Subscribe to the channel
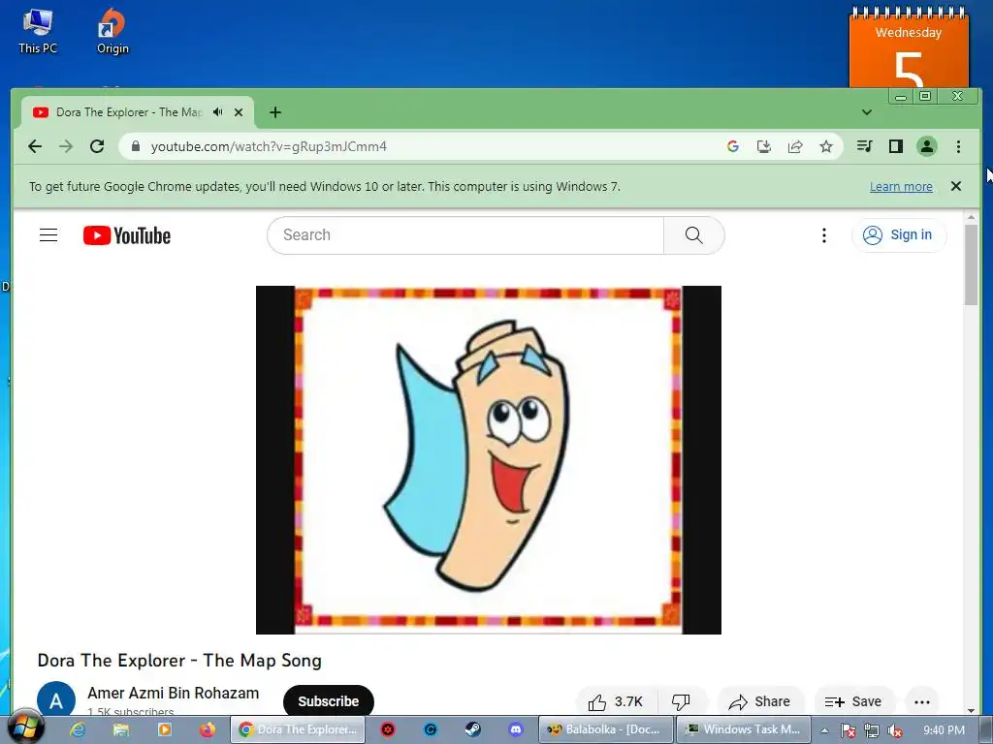The image size is (993, 744). (x=328, y=701)
